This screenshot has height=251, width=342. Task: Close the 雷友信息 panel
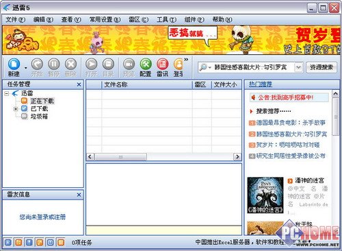(x=79, y=195)
